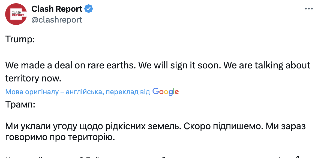Open the @clashreport handle link

57,20
